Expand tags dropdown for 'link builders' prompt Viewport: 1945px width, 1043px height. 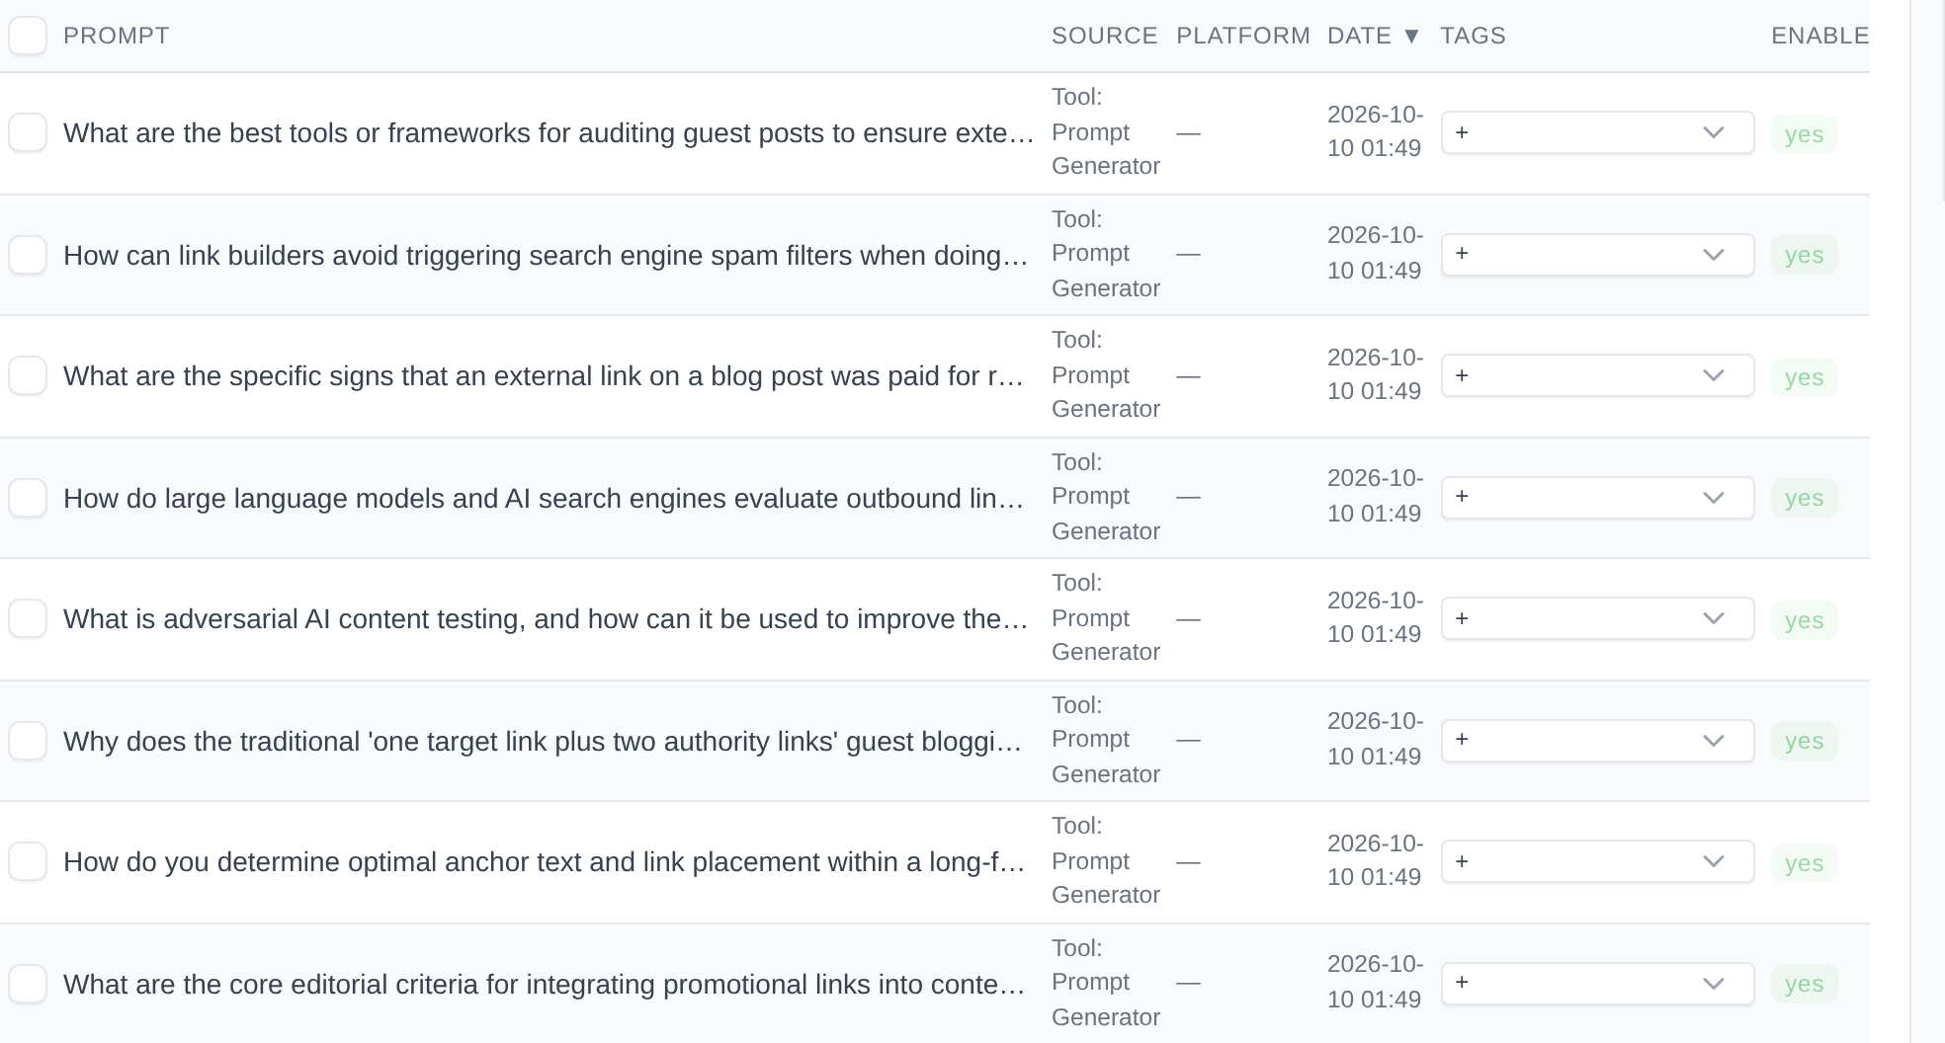[x=1597, y=255]
